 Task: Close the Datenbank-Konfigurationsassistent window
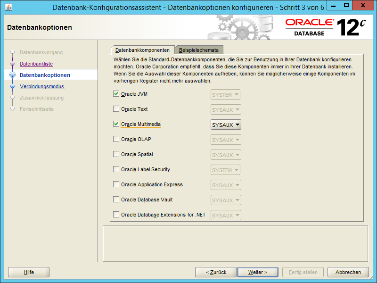click(363, 6)
